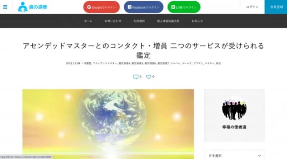The image size is (287, 159).
Task: Click the ログイン link
Action: coord(252,7)
